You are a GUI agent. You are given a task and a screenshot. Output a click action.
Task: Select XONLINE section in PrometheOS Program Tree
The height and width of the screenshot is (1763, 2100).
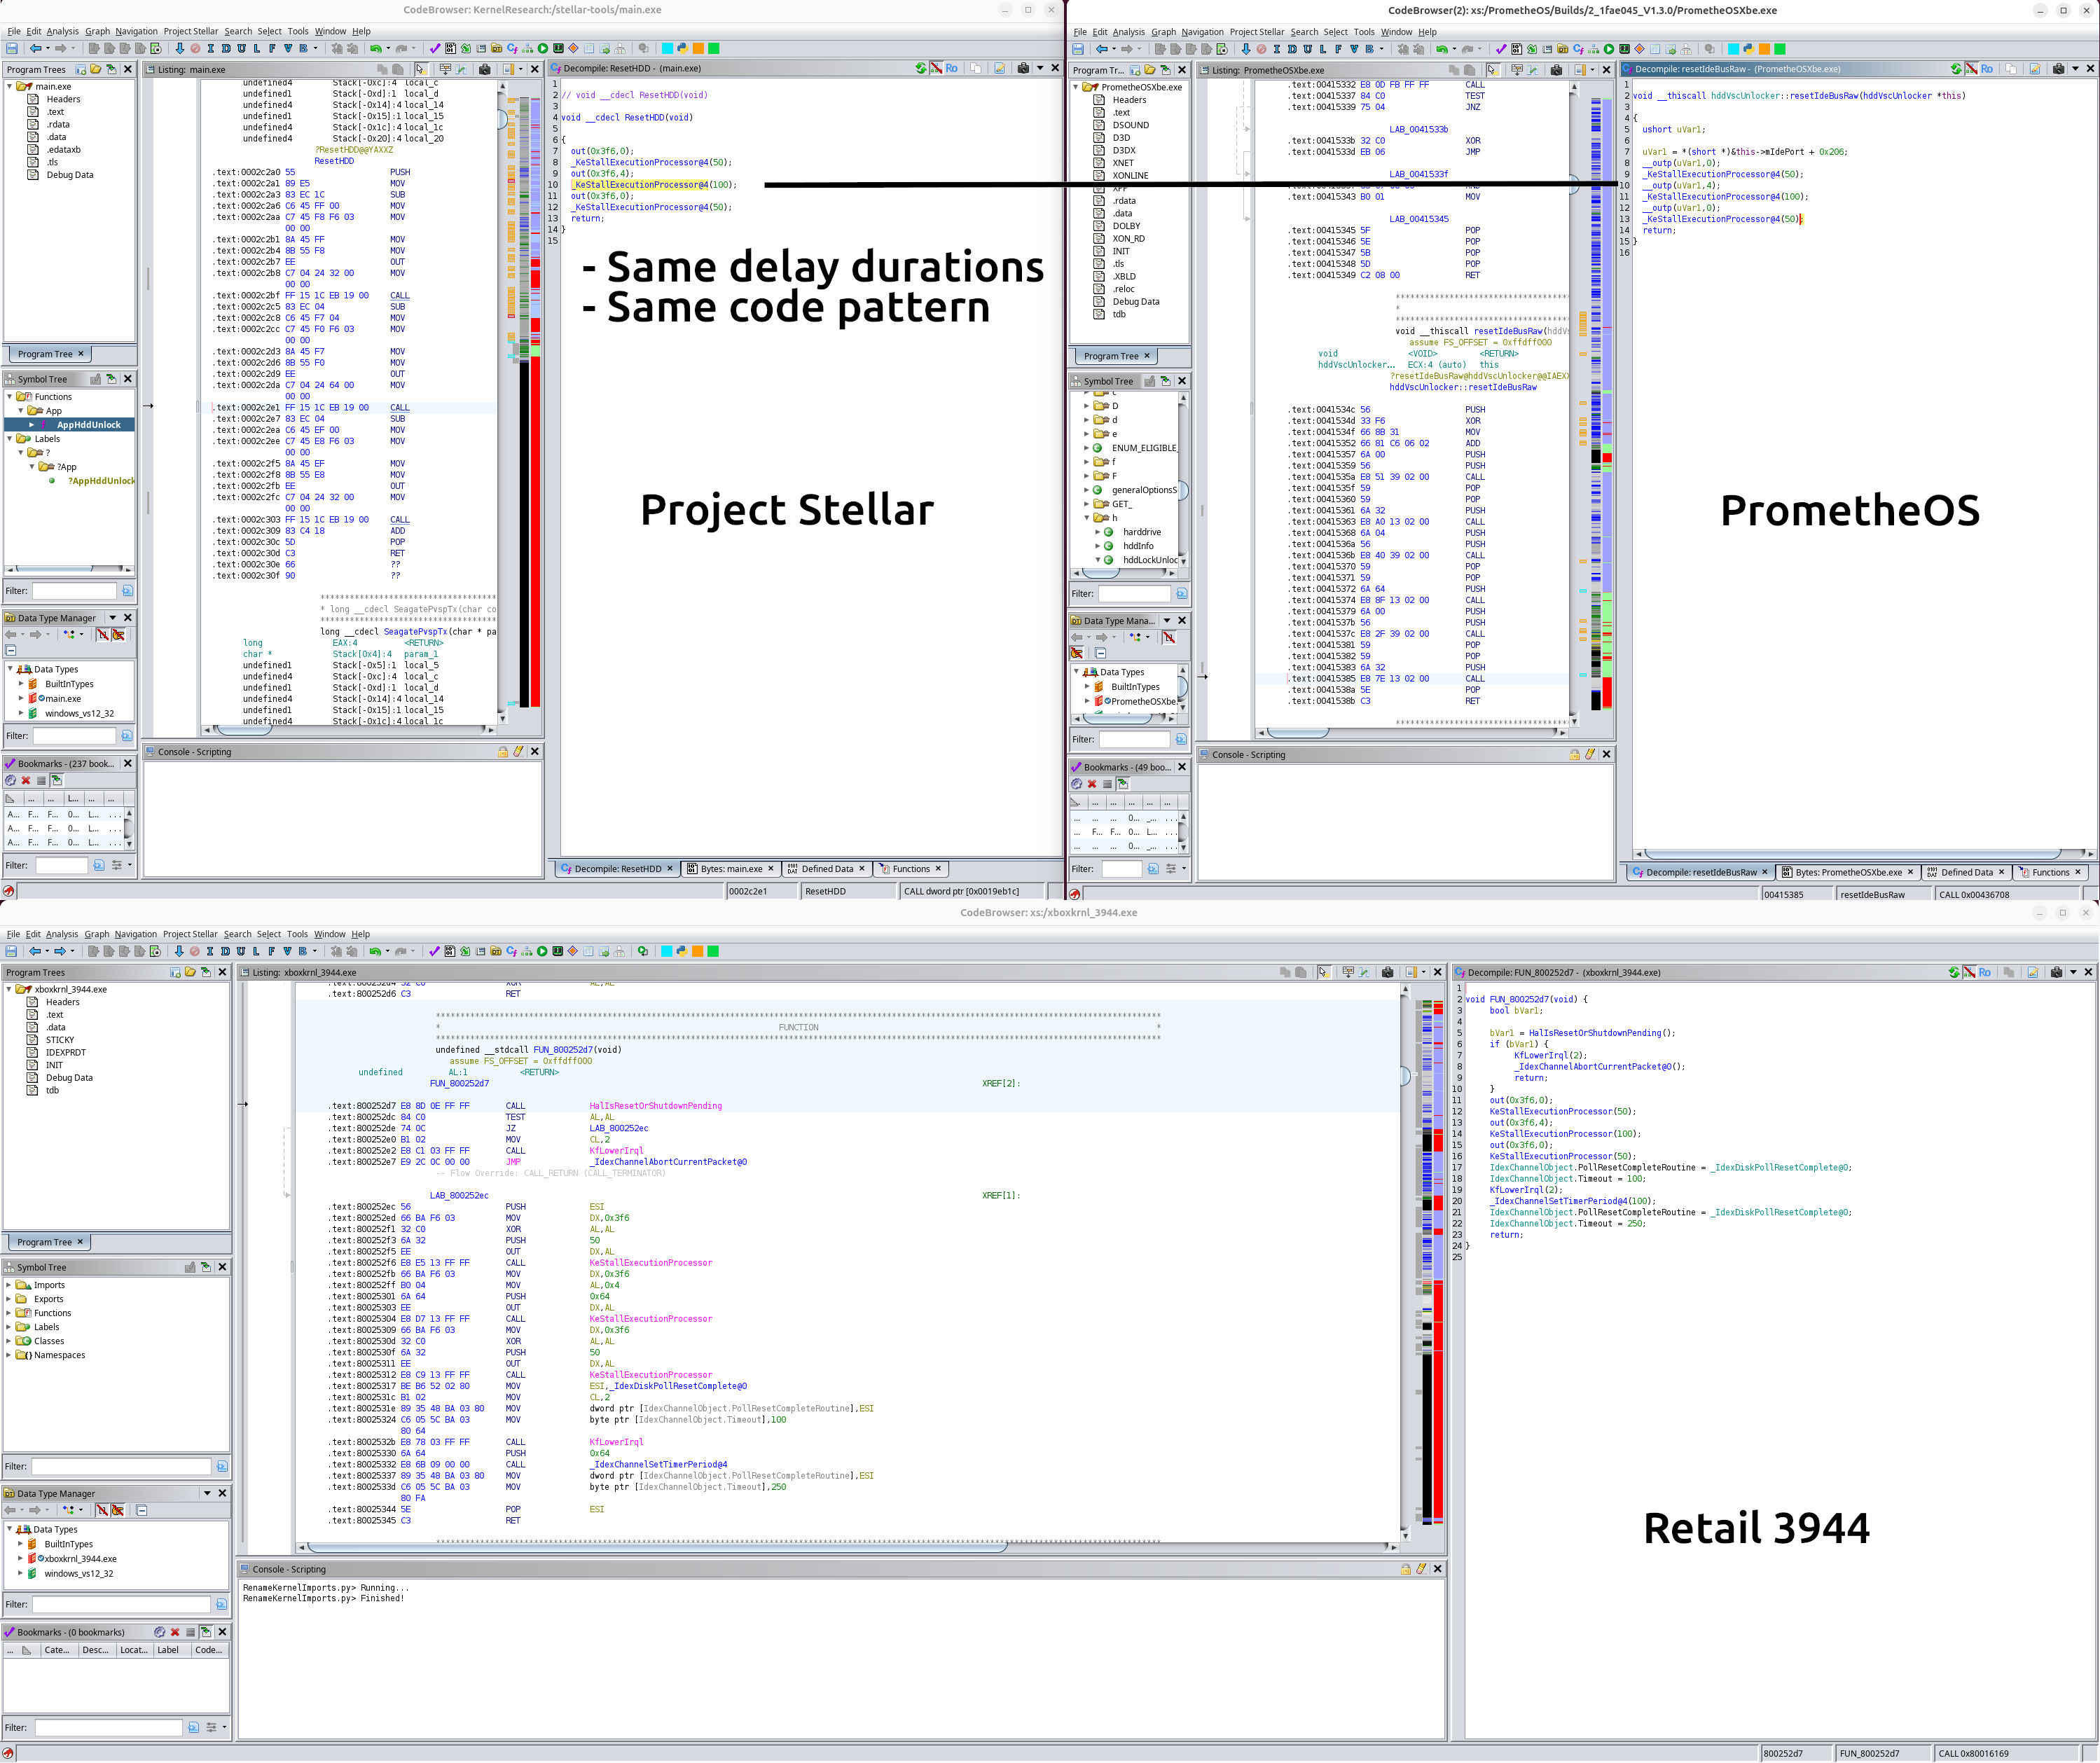click(x=1130, y=176)
